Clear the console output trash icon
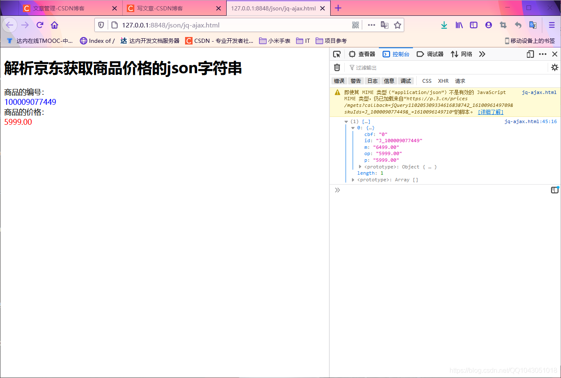The width and height of the screenshot is (561, 378). 337,67
